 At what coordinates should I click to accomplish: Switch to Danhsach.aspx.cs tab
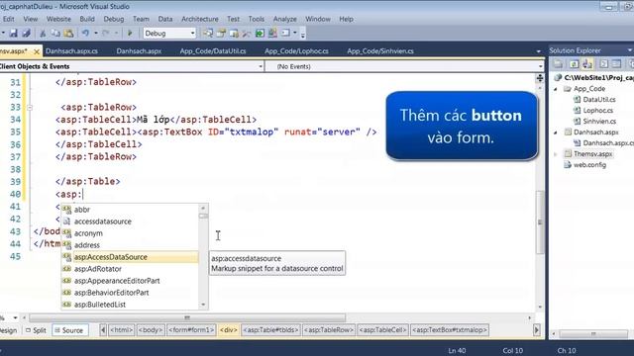[71, 51]
